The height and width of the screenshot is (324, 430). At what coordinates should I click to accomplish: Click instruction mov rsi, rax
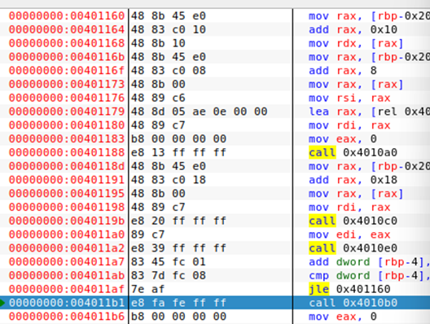(x=349, y=98)
